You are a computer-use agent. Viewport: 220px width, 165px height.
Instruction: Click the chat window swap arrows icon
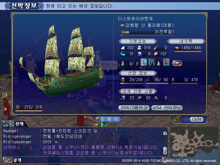click(x=5, y=123)
